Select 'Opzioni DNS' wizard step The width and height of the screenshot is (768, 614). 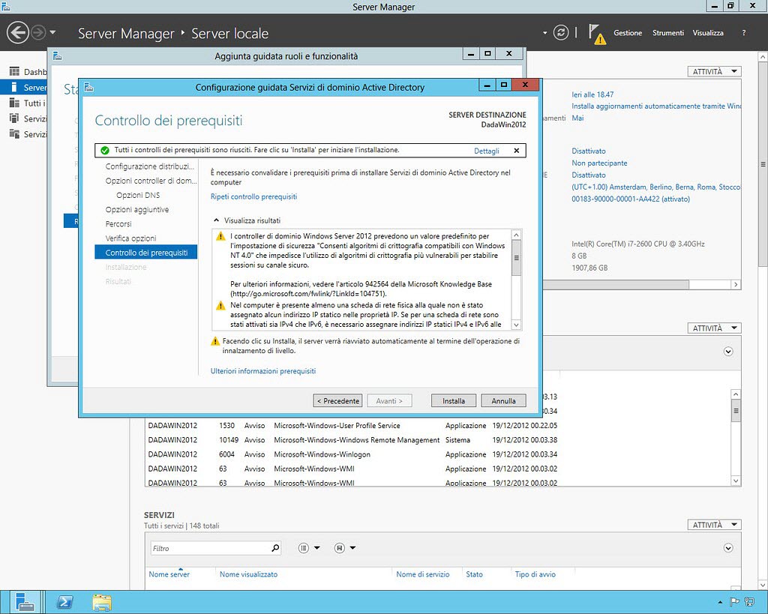pos(138,195)
